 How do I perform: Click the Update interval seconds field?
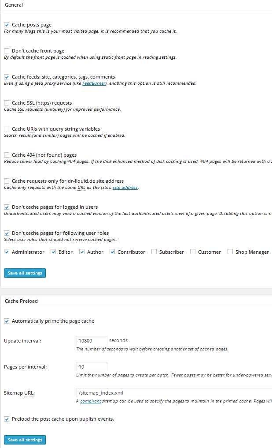coord(92,341)
